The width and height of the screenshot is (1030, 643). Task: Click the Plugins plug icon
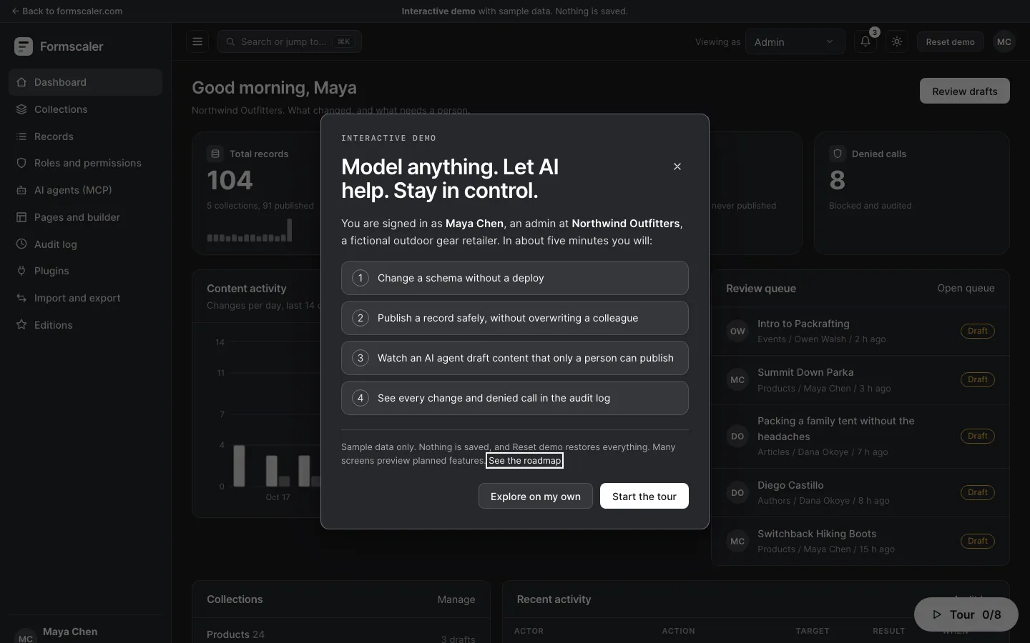coord(21,271)
